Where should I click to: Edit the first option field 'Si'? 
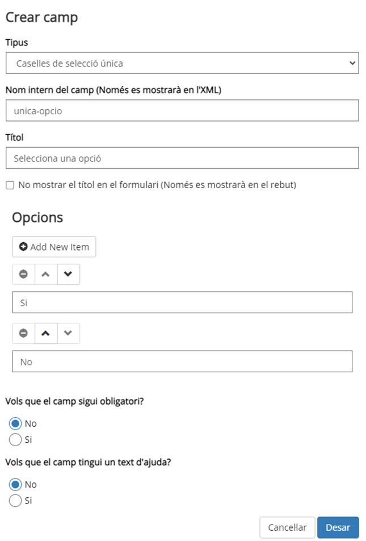click(182, 303)
